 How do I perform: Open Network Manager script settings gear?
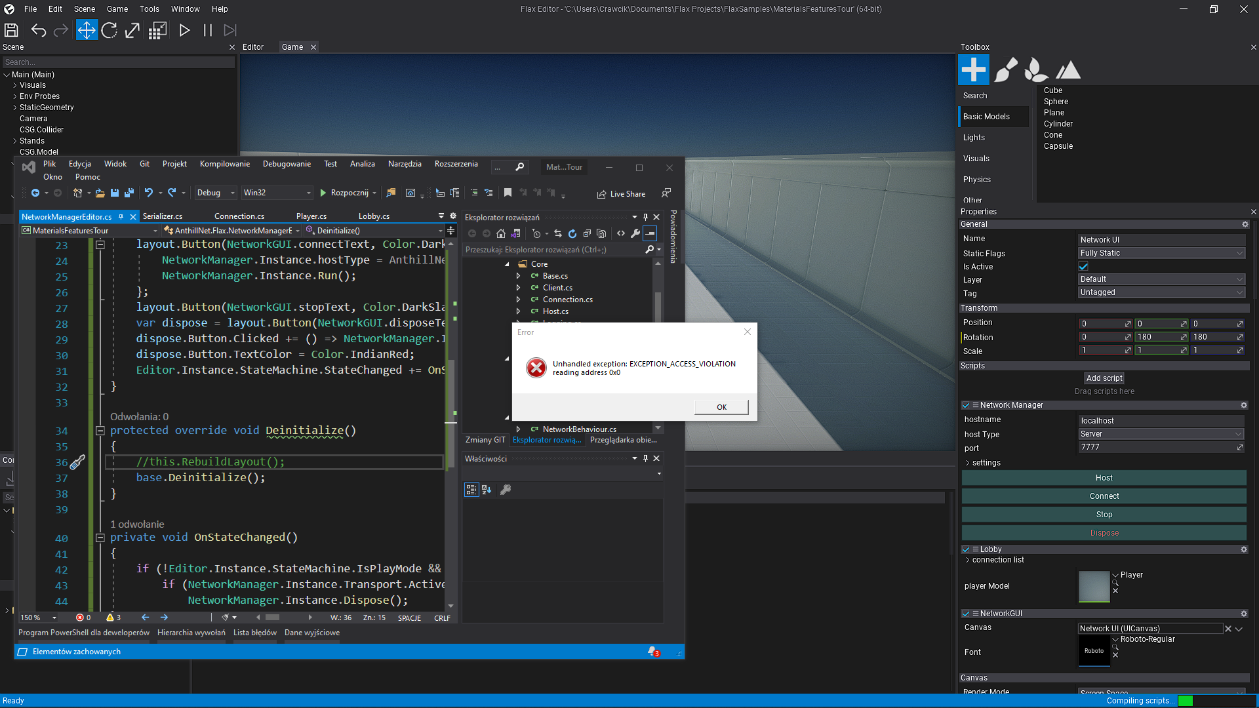pyautogui.click(x=1244, y=405)
